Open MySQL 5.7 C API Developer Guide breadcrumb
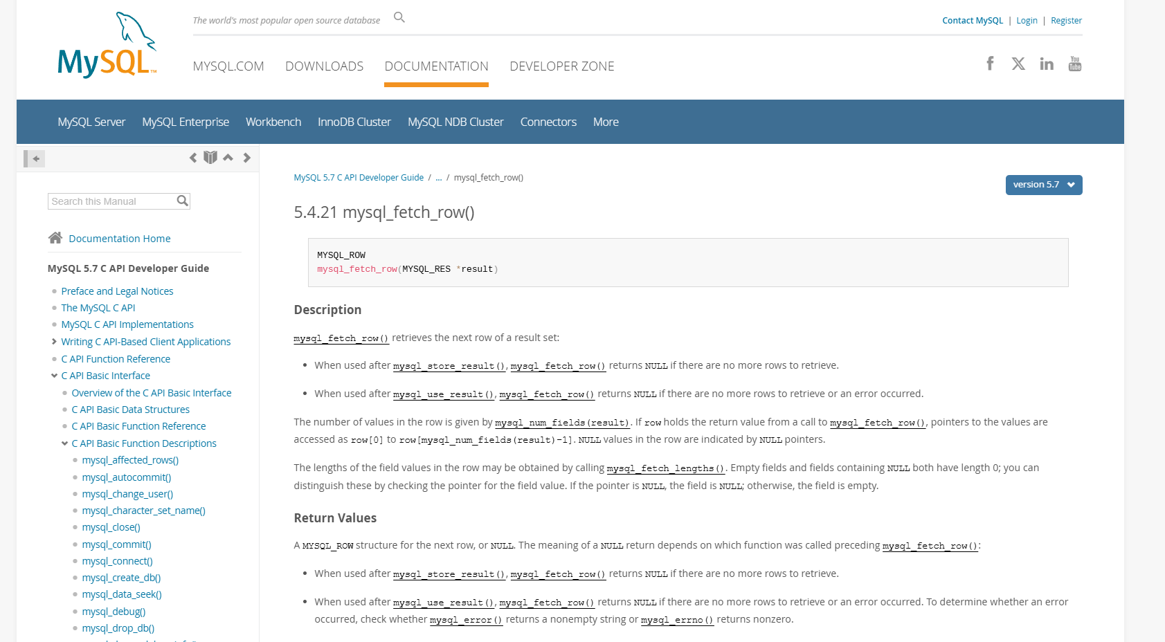Image resolution: width=1165 pixels, height=642 pixels. pyautogui.click(x=359, y=178)
